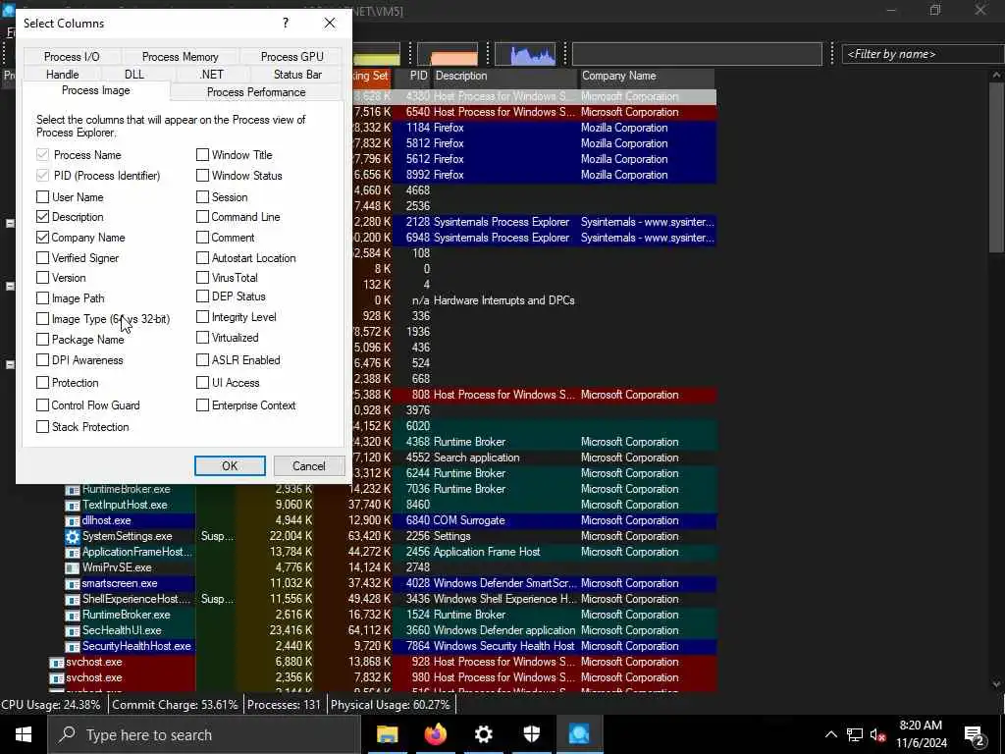Open the orange mini graph in the toolbar
Screen dimensions: 1005x754
point(448,55)
